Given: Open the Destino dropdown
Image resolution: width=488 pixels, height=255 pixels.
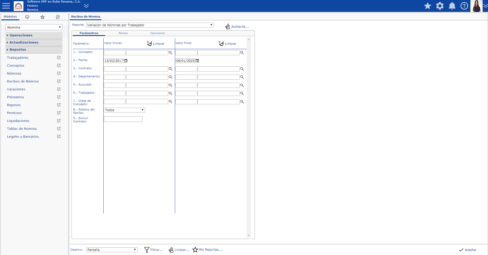Looking at the screenshot, I should (111, 250).
